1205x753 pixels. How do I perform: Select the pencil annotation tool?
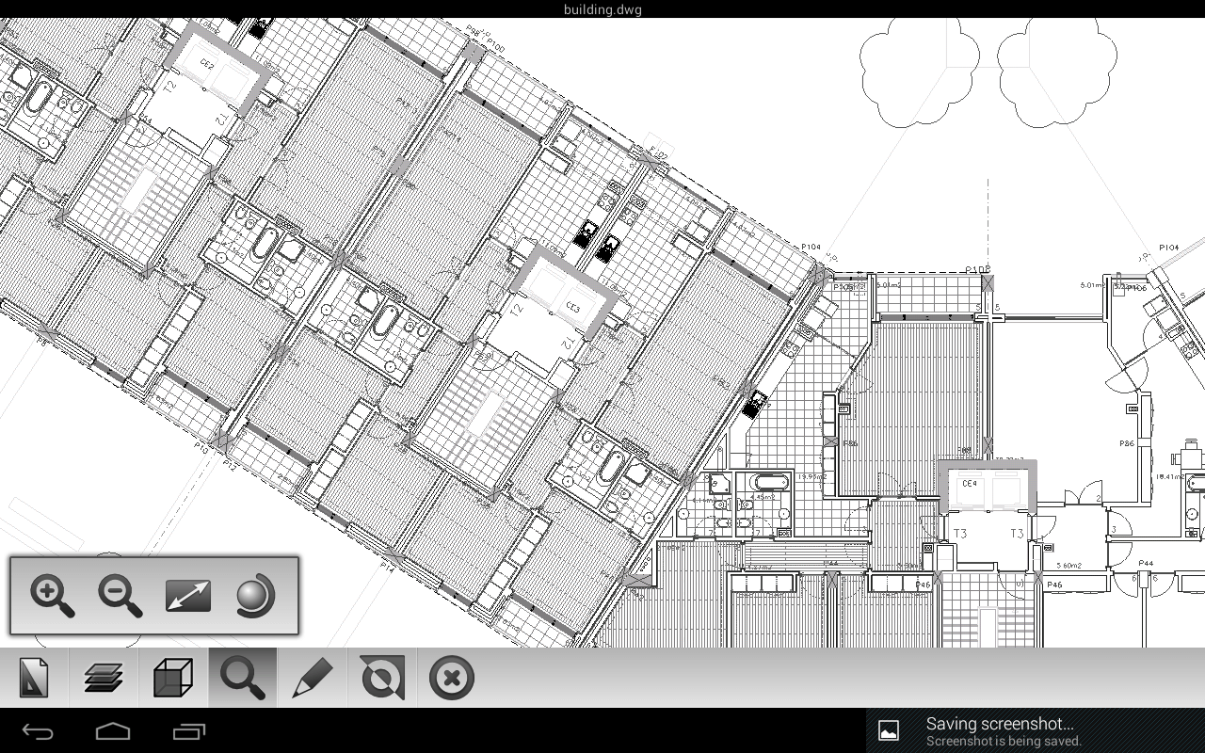click(x=312, y=676)
